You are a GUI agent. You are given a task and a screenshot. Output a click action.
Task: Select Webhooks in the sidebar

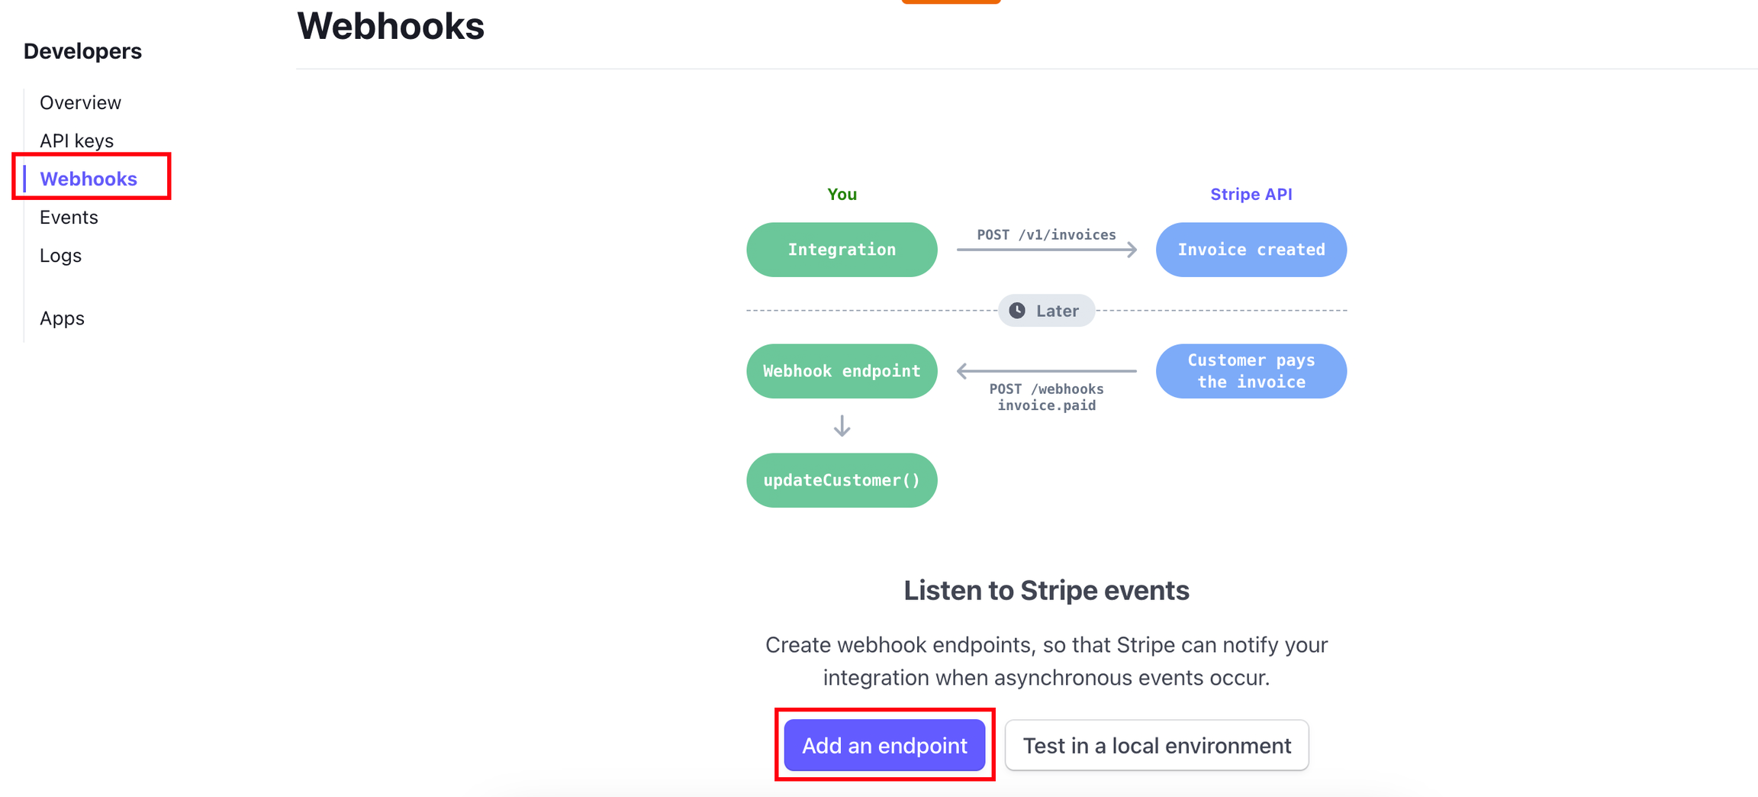[89, 179]
